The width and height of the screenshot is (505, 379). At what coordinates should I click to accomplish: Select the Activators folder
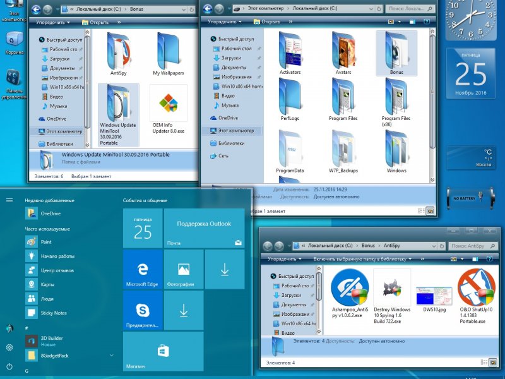point(290,53)
